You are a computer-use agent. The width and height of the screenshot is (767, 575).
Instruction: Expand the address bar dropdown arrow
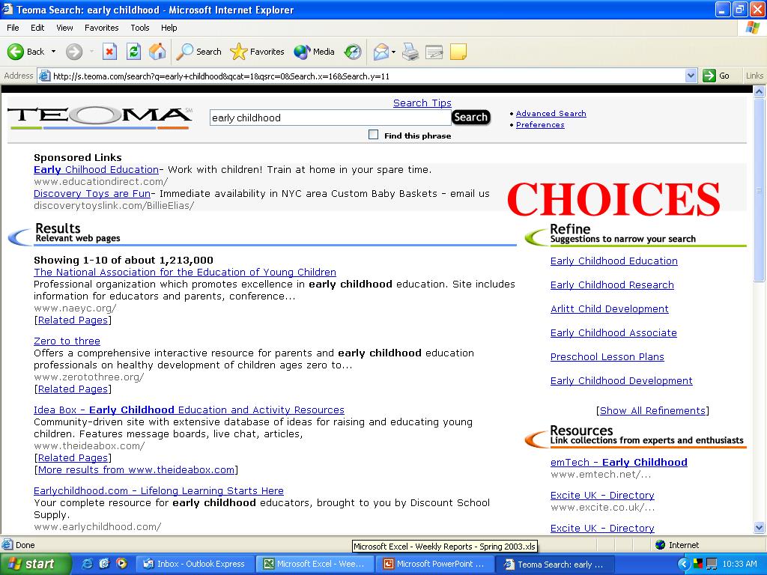tap(691, 76)
